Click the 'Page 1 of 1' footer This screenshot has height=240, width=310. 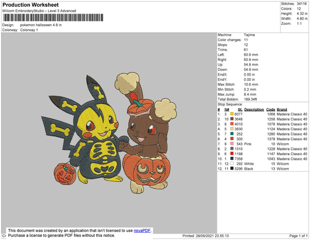(x=298, y=236)
